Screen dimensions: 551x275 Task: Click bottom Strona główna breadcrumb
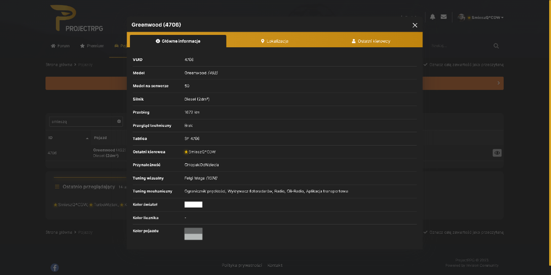[59, 233]
